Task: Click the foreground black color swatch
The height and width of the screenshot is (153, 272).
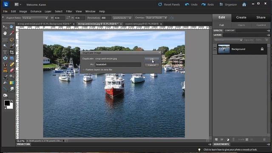Action: (7, 103)
